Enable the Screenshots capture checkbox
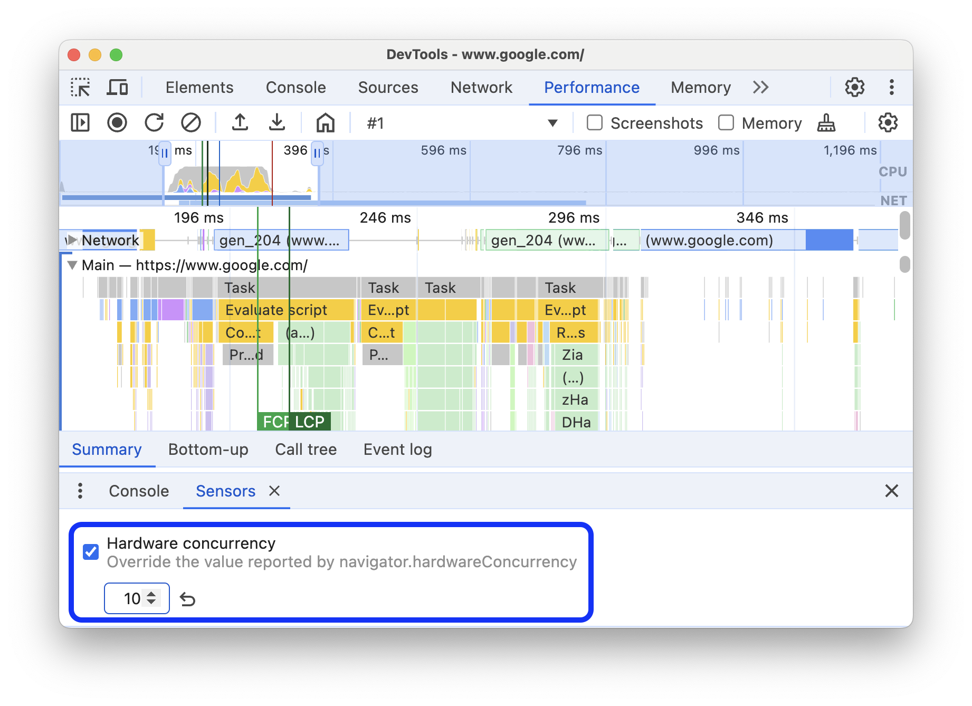 point(594,122)
